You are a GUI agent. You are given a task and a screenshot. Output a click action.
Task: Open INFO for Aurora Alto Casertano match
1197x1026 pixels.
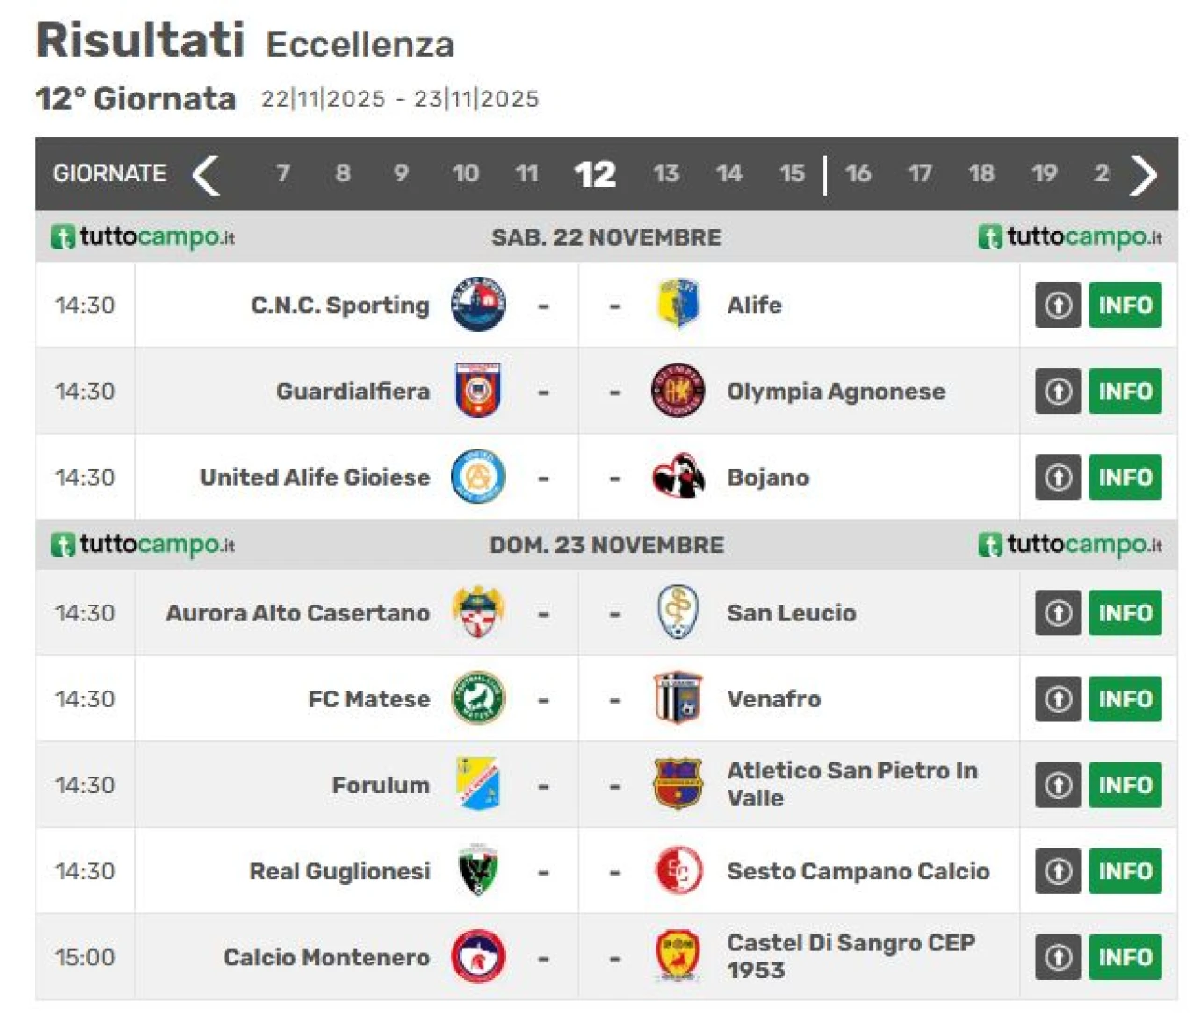click(1125, 613)
